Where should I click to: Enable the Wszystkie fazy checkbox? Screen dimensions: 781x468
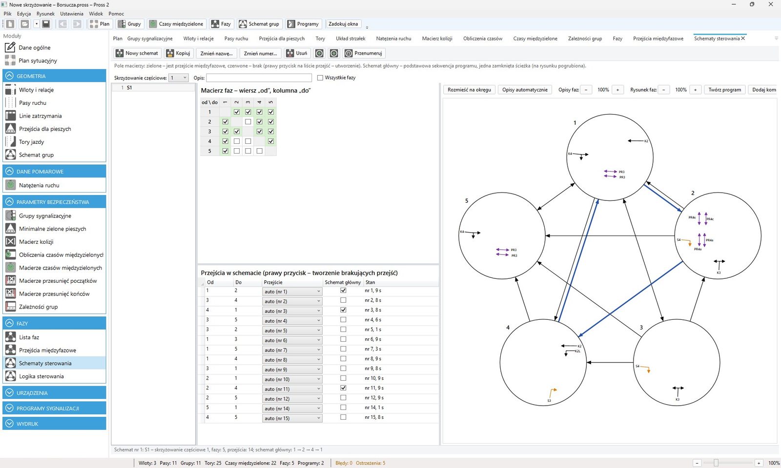pyautogui.click(x=320, y=78)
